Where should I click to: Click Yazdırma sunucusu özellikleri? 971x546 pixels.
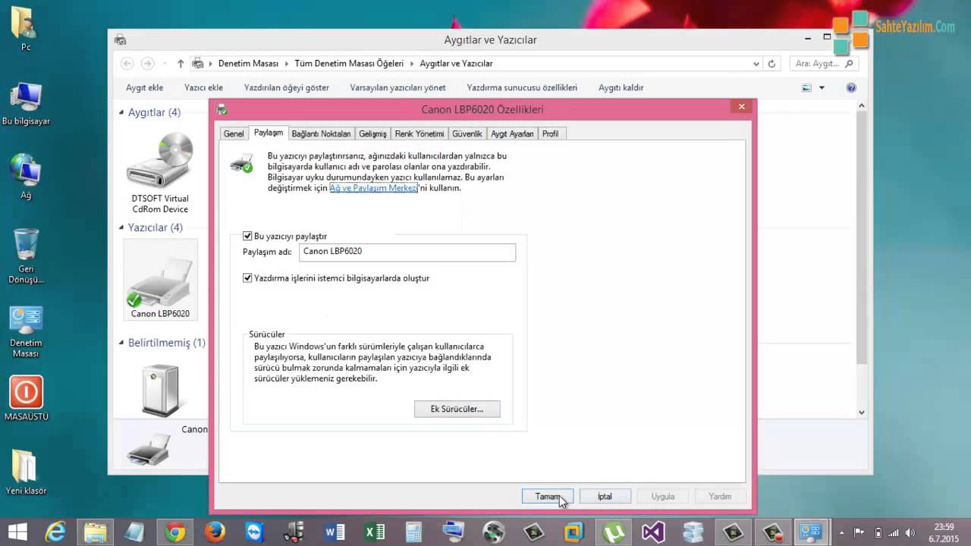click(x=522, y=88)
